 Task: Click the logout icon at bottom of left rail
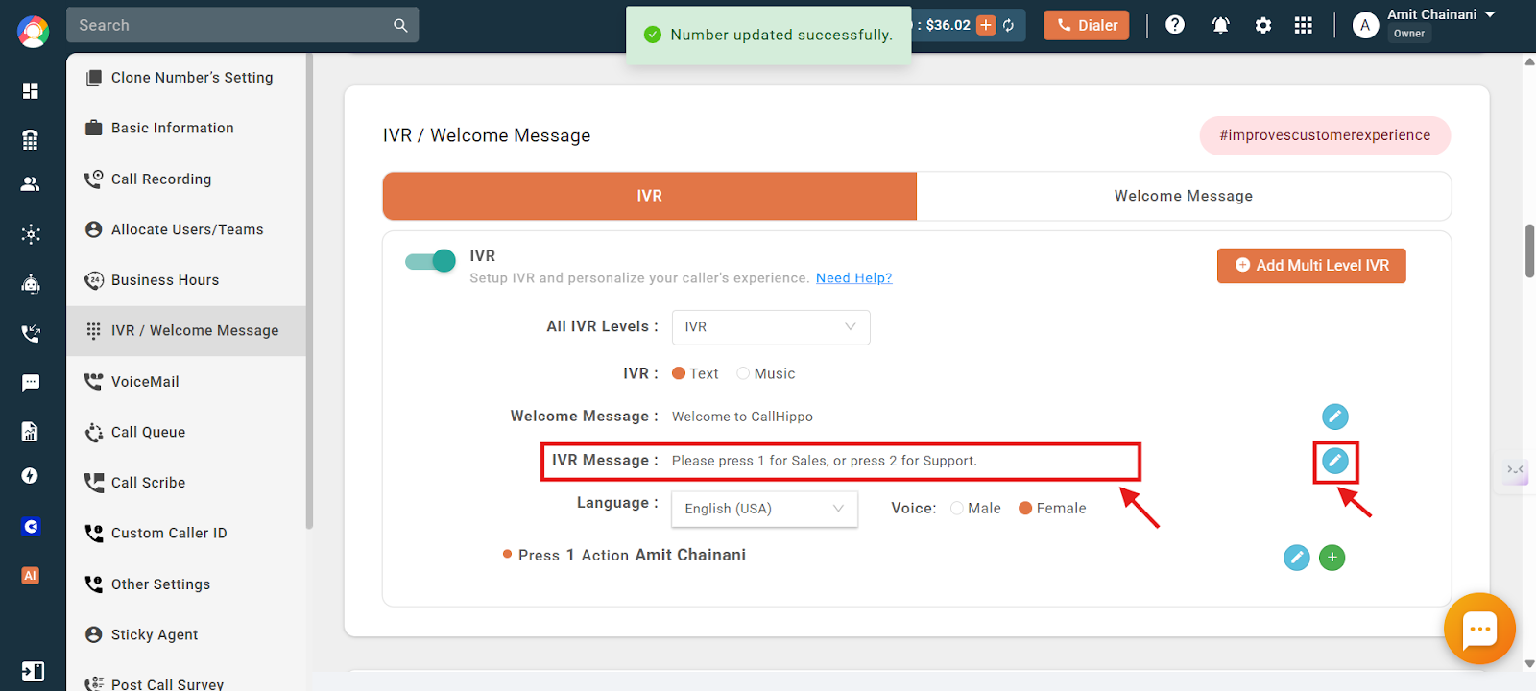coord(32,672)
